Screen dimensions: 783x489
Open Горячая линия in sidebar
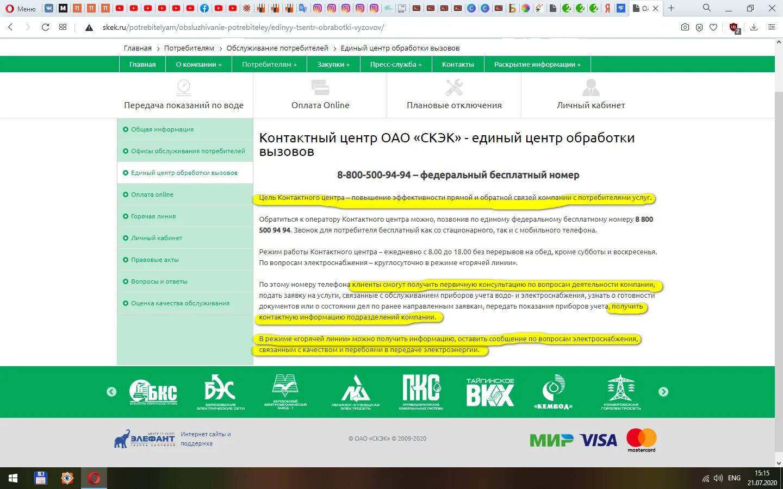point(185,216)
